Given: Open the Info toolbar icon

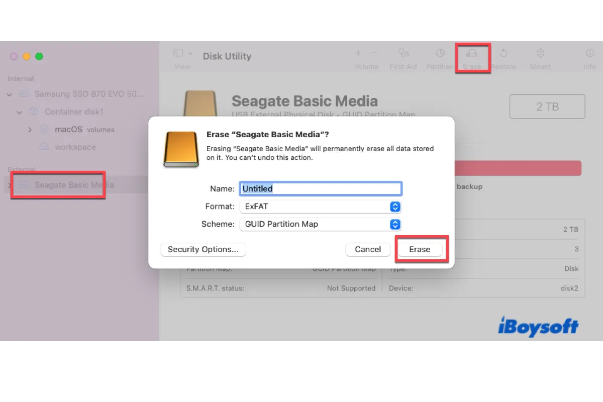Looking at the screenshot, I should [x=589, y=54].
